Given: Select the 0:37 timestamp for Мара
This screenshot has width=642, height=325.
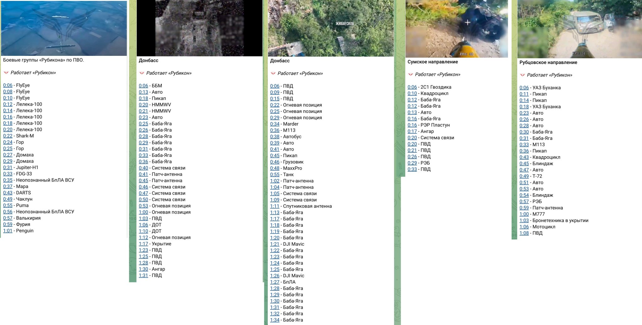Looking at the screenshot, I should [8, 186].
